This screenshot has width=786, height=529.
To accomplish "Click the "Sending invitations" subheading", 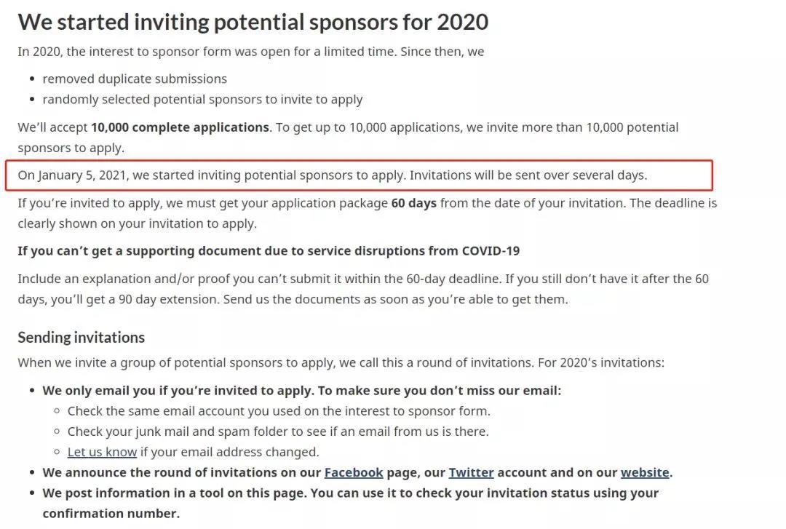I will 82,338.
